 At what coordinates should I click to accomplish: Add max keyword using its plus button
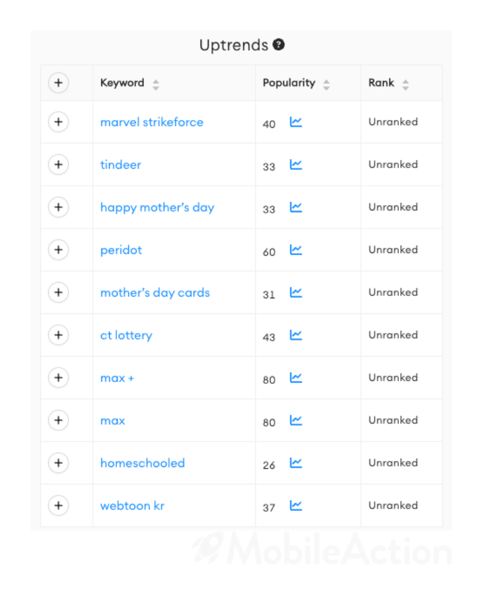(x=58, y=420)
